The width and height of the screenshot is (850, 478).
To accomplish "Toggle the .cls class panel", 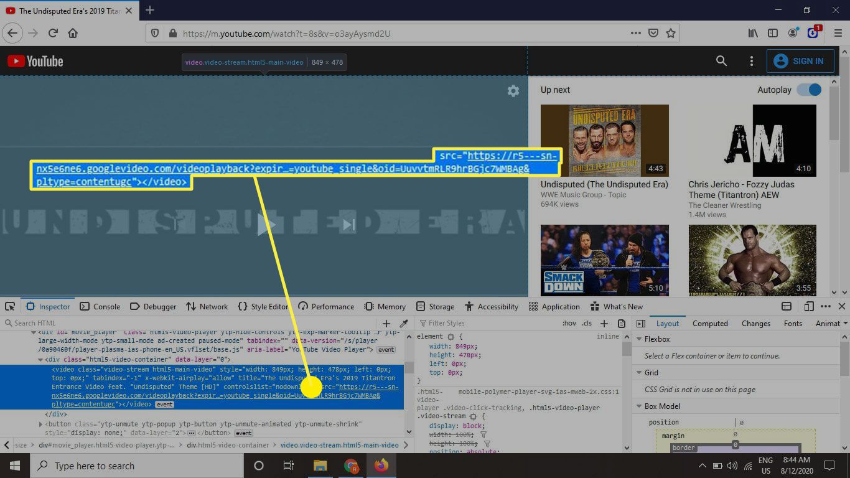I will click(x=587, y=324).
